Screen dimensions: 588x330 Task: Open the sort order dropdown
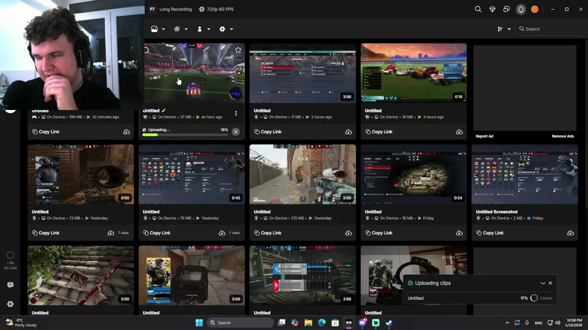(504, 29)
